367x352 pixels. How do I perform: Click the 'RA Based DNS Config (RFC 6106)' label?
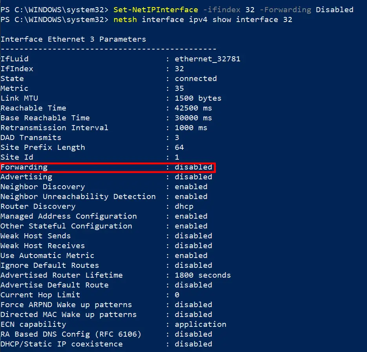pos(71,334)
